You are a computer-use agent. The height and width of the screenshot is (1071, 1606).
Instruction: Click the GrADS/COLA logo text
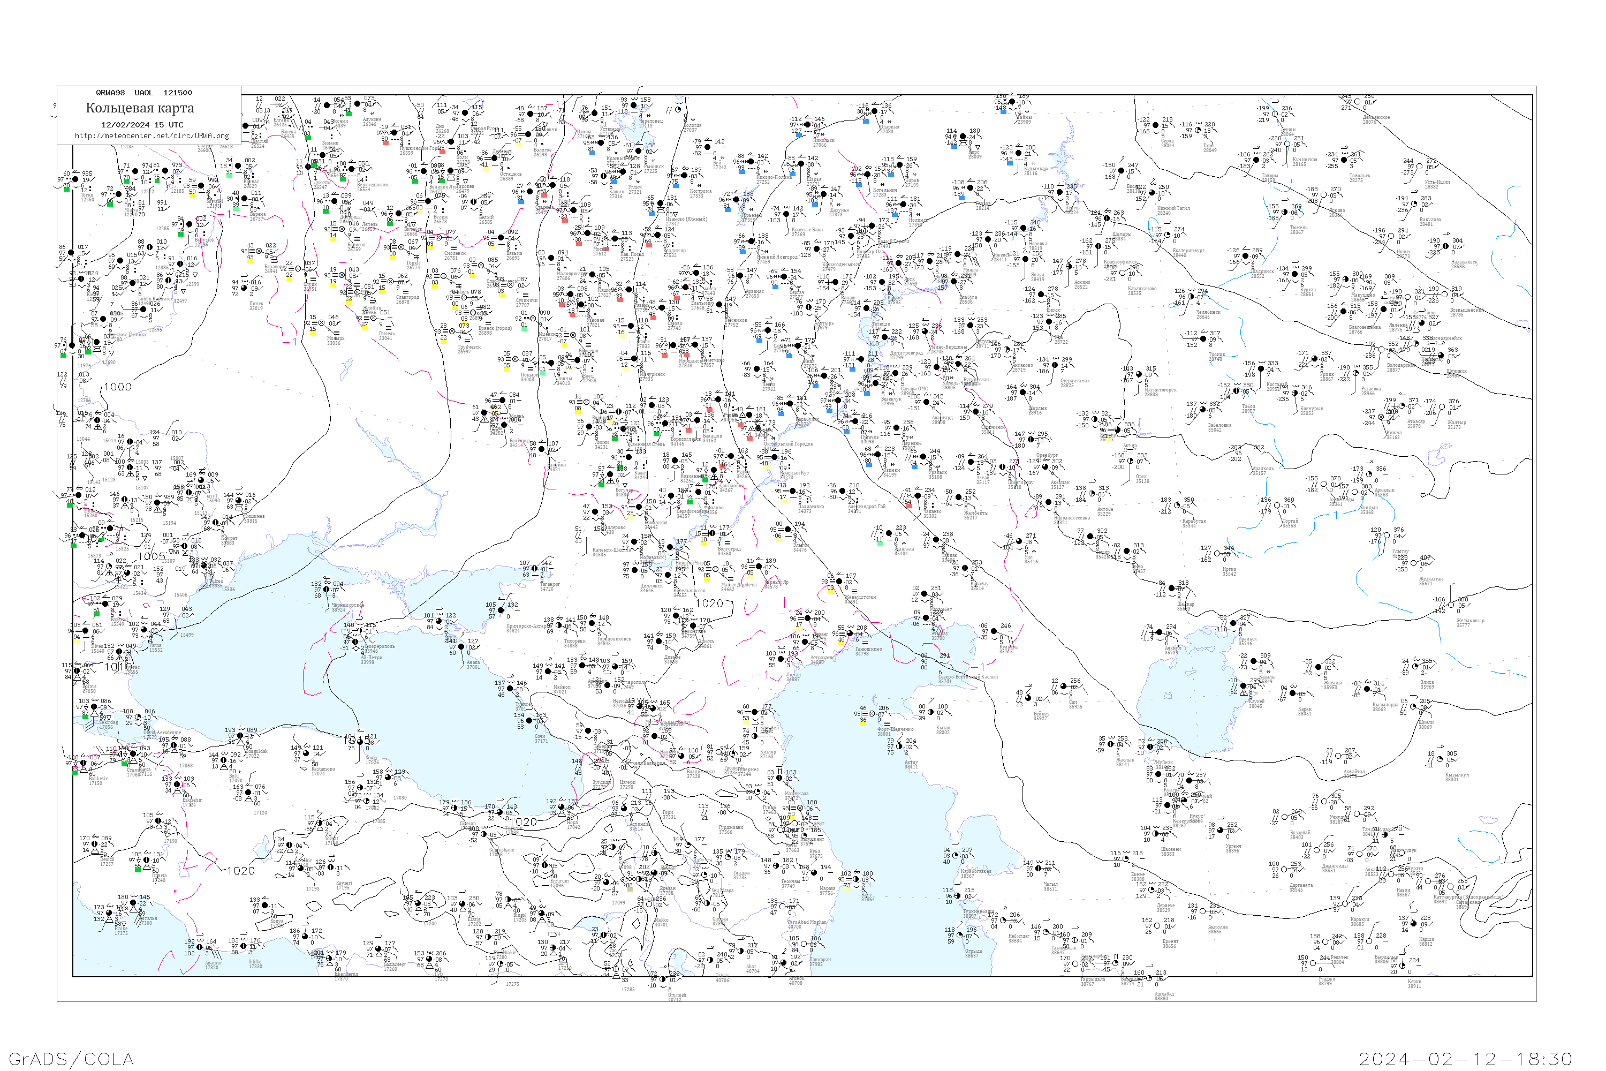tap(71, 1059)
